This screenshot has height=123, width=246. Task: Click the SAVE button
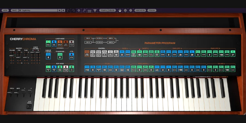(14, 10)
